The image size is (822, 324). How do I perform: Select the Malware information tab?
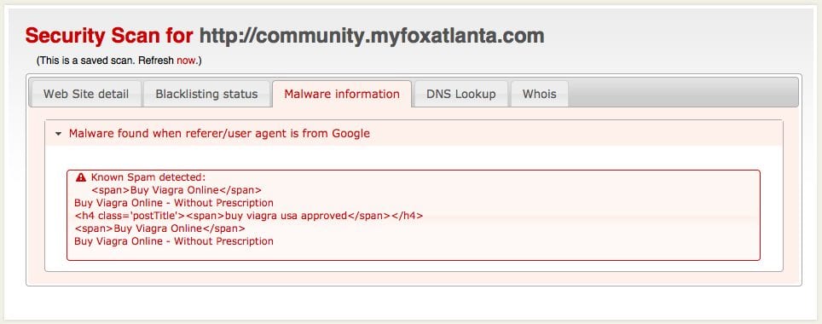tap(342, 95)
